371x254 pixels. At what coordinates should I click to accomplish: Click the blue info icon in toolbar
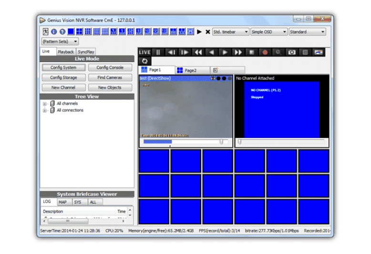54,32
